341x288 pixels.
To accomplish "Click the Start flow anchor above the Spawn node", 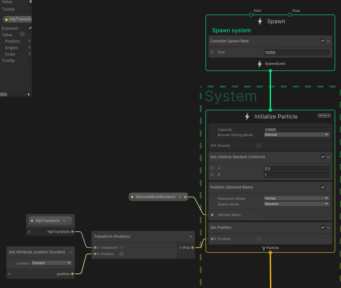I will point(251,15).
